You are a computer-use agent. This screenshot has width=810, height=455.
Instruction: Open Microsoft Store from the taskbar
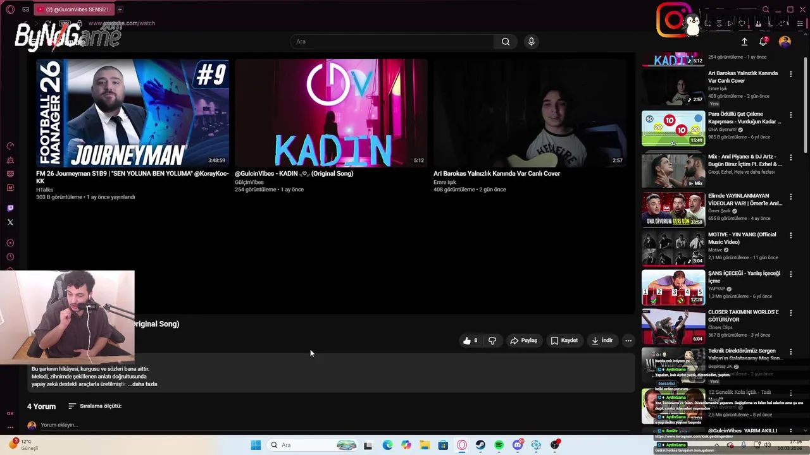443,445
